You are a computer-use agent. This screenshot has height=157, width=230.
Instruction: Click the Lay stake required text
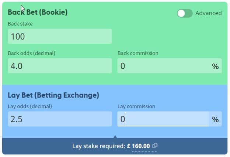click(99, 146)
